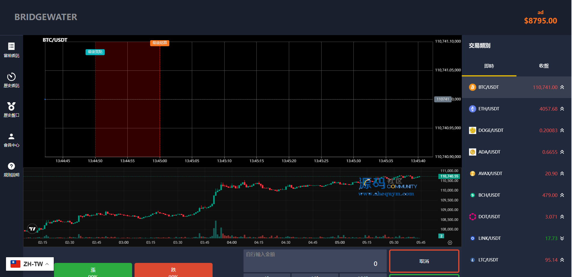
Task: Click the TradingView logo on chart
Action: (32, 229)
